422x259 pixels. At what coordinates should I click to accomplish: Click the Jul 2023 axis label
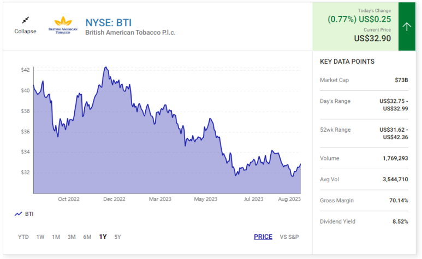[253, 199]
